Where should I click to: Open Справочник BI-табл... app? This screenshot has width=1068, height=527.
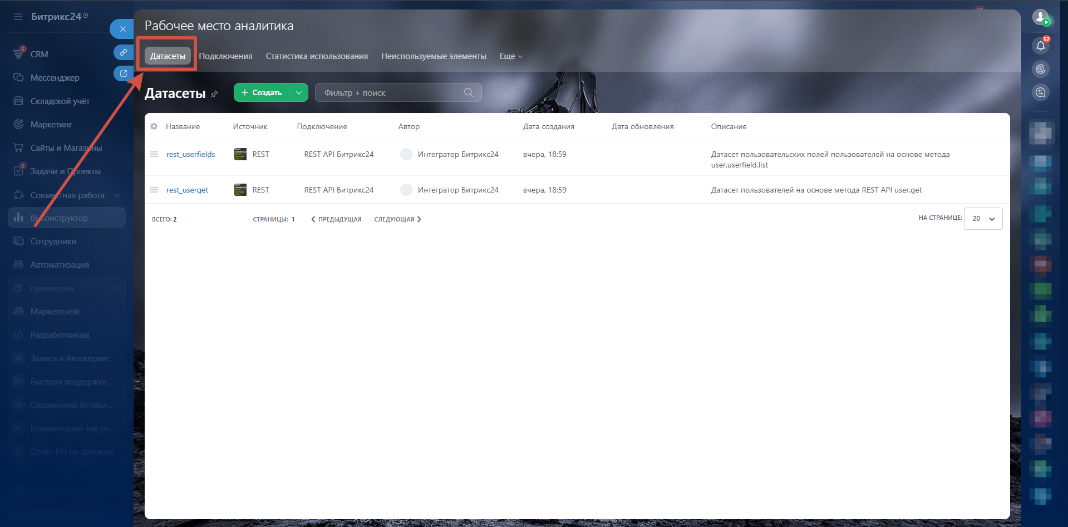coord(72,405)
